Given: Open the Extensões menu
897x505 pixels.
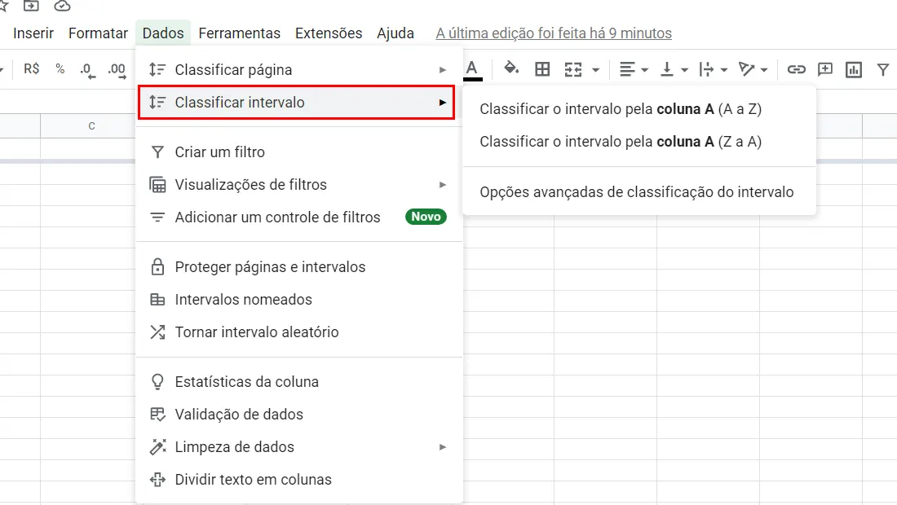Looking at the screenshot, I should pyautogui.click(x=329, y=33).
